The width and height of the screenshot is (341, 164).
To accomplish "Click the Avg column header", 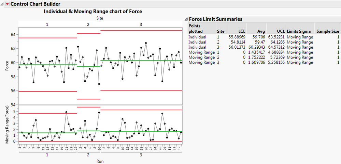I will click(261, 31).
